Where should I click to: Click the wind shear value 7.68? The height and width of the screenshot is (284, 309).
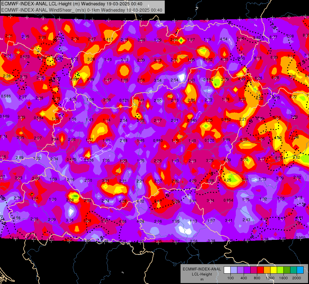(295, 137)
